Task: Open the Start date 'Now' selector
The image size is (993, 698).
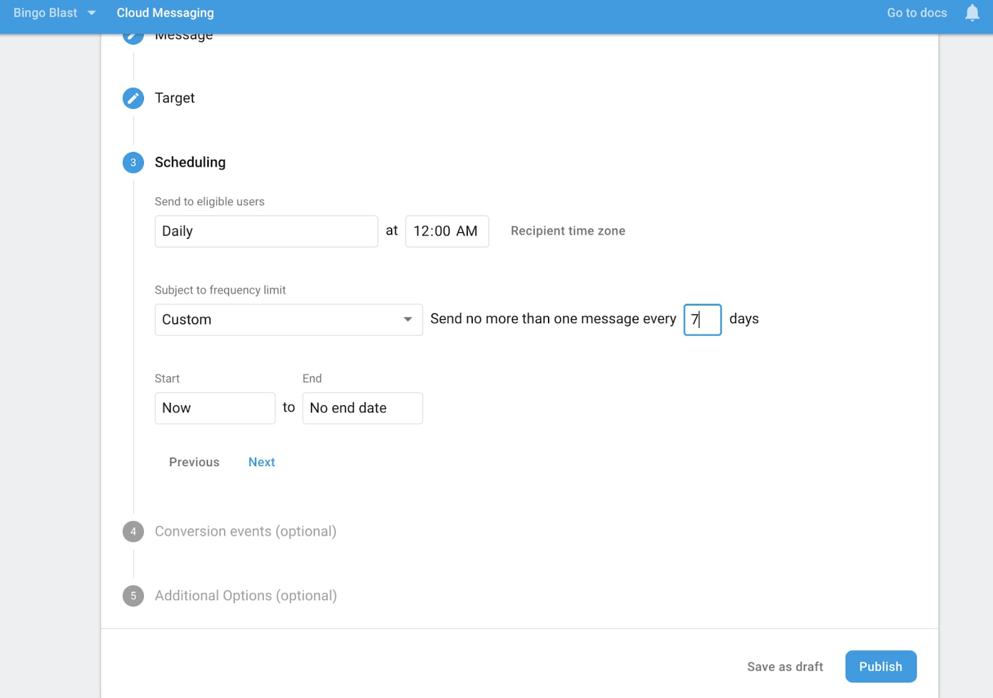Action: tap(215, 408)
